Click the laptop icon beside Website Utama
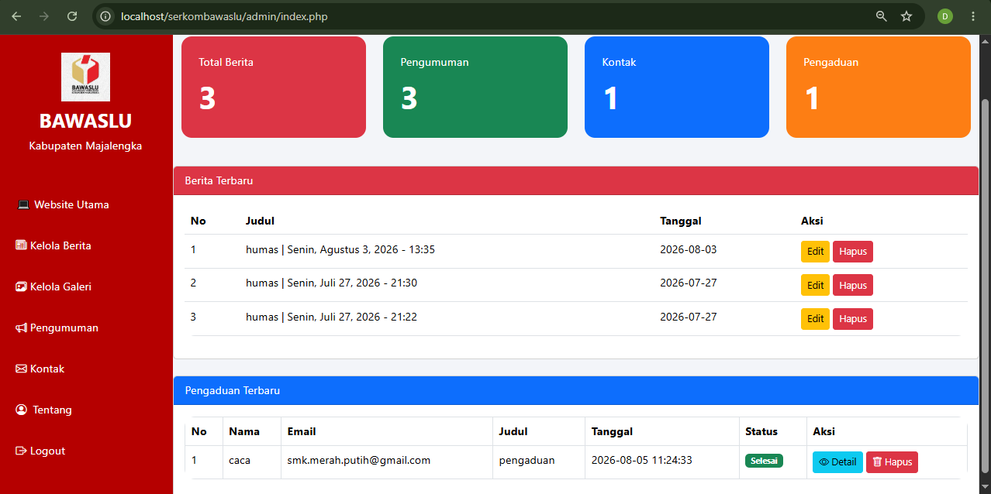The width and height of the screenshot is (991, 494). [x=23, y=205]
